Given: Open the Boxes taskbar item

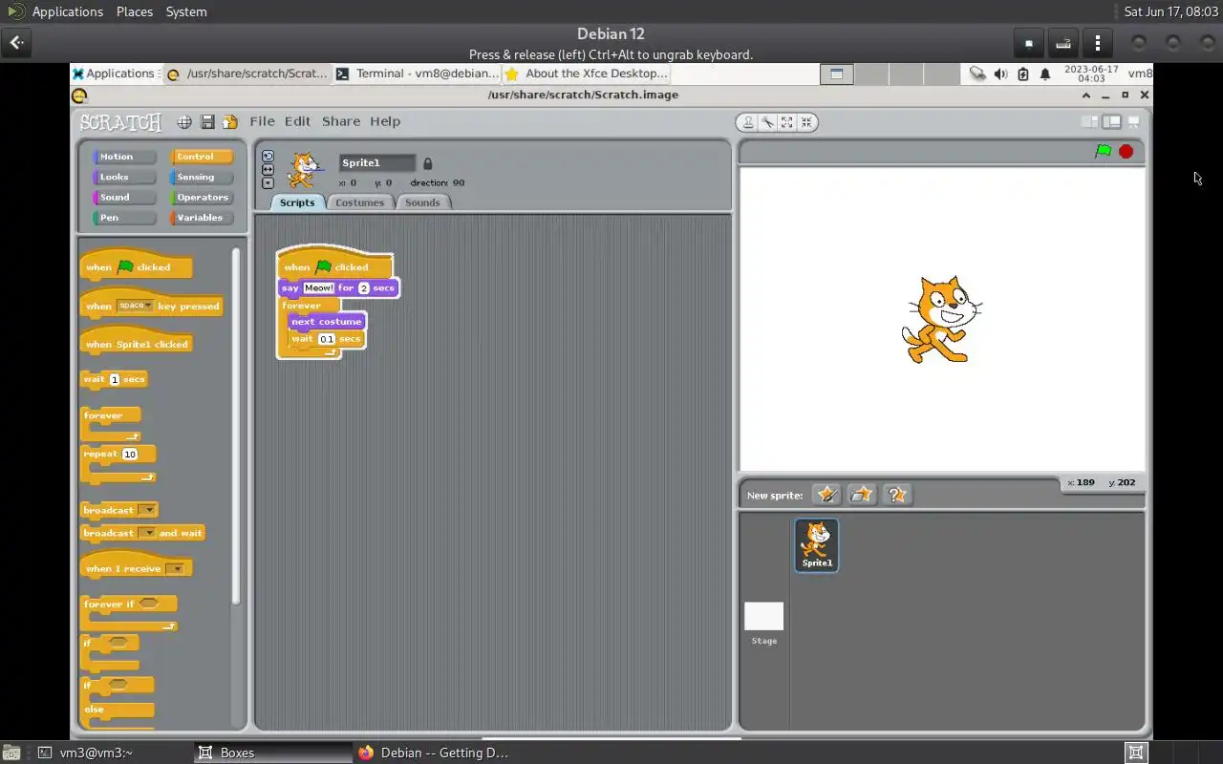Looking at the screenshot, I should pyautogui.click(x=272, y=753).
